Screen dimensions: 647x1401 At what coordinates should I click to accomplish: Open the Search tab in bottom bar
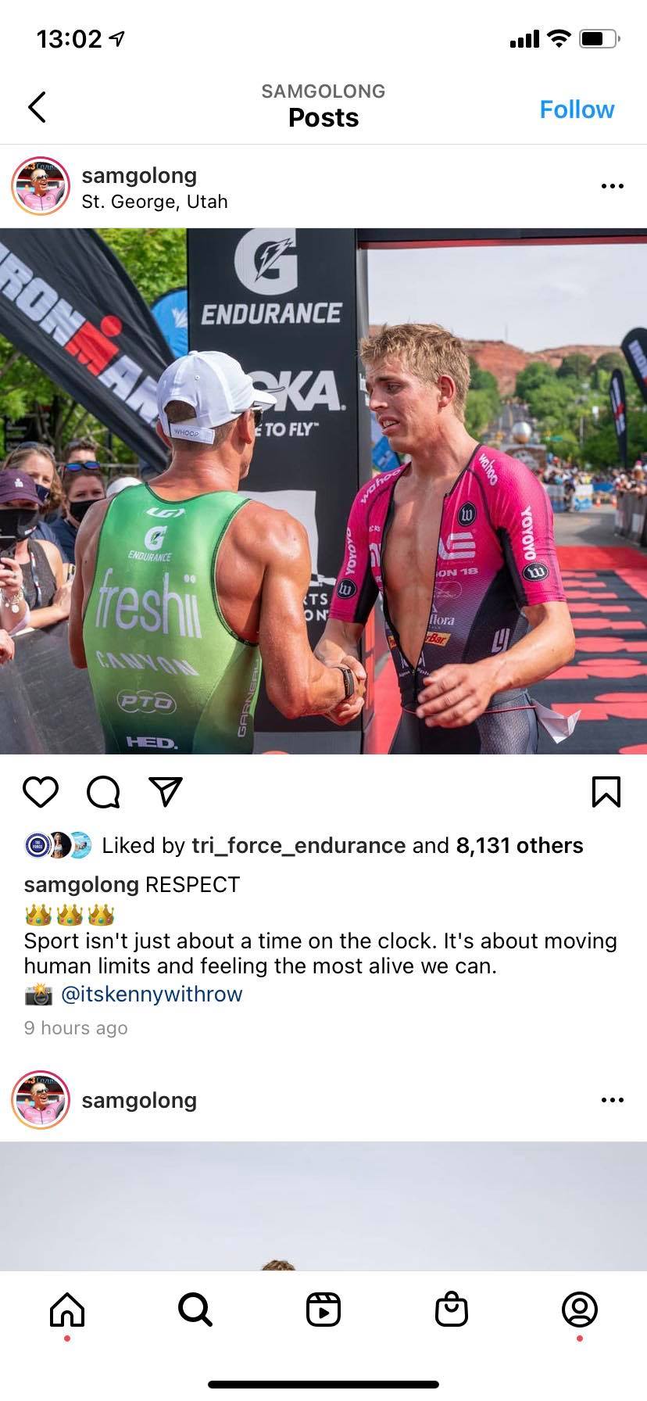click(195, 1310)
